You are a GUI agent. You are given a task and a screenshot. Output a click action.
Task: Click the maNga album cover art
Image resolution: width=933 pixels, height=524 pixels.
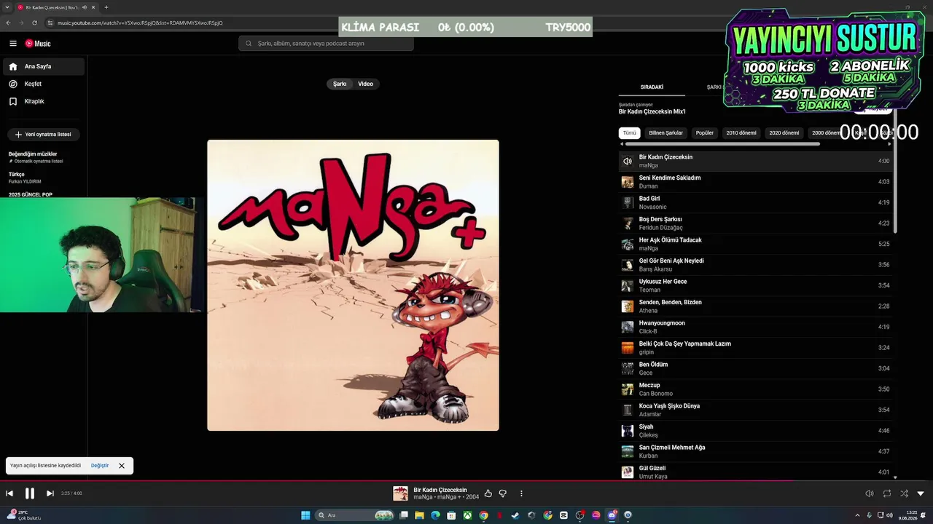tap(353, 285)
